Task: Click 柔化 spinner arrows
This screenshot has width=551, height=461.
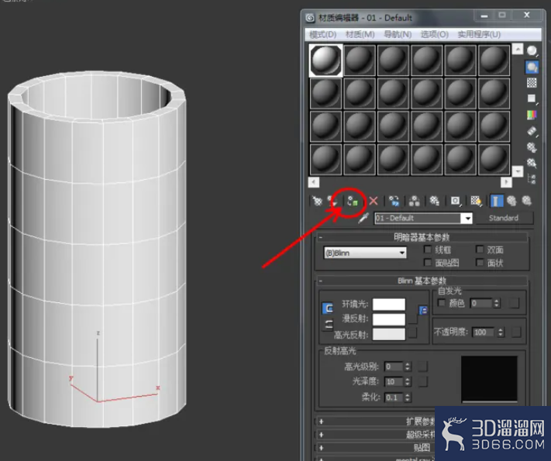Action: [408, 397]
